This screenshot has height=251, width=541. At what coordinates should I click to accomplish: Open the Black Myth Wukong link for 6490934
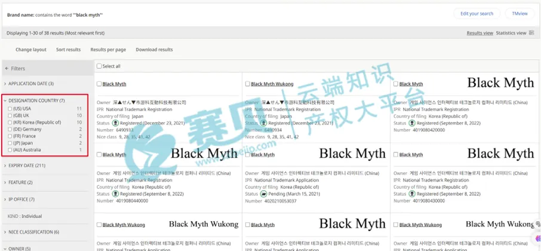coord(272,84)
